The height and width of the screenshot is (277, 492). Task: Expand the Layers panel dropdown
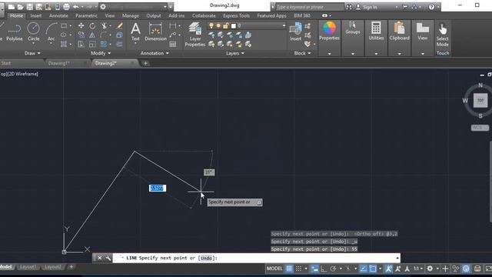(x=235, y=53)
